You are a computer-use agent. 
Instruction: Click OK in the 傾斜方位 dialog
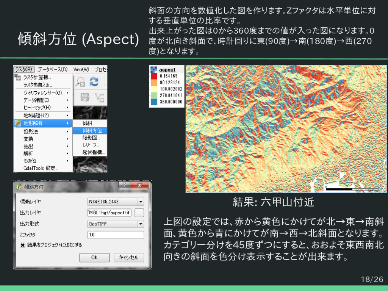[x=94, y=257]
